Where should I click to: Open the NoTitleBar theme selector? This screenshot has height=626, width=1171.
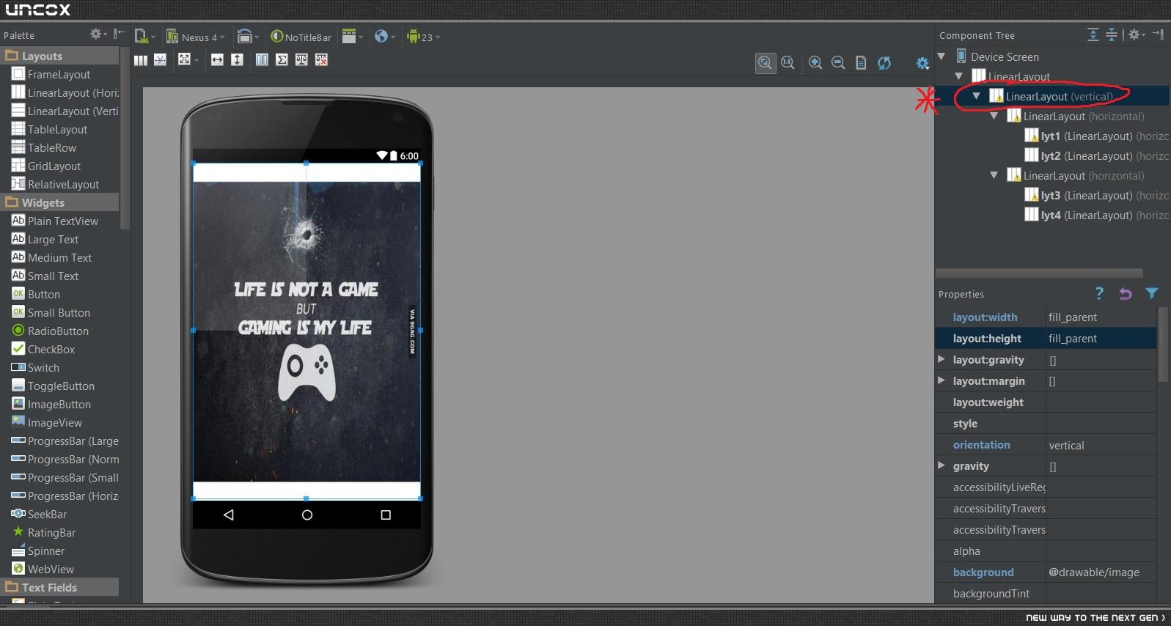tap(301, 37)
